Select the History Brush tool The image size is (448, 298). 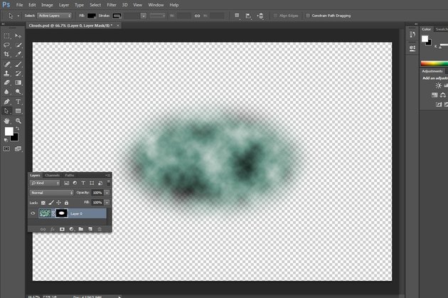click(18, 73)
